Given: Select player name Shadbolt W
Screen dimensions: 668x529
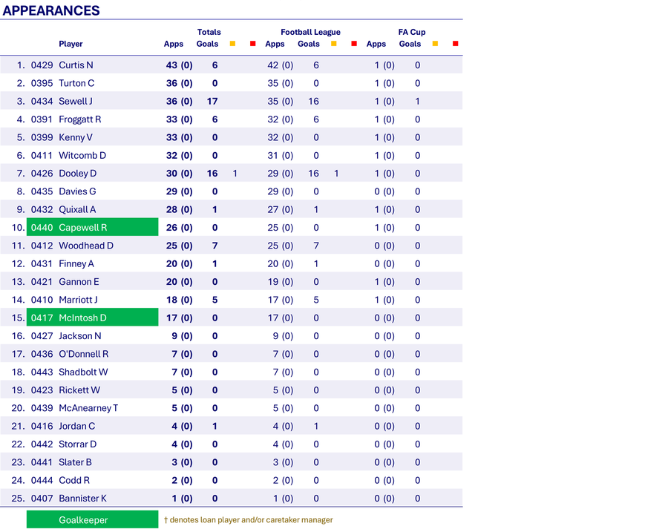Looking at the screenshot, I should pos(83,372).
